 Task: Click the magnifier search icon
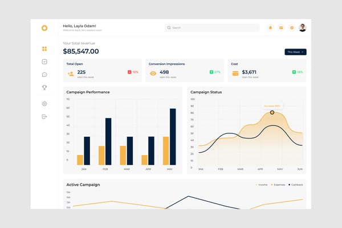pyautogui.click(x=169, y=28)
